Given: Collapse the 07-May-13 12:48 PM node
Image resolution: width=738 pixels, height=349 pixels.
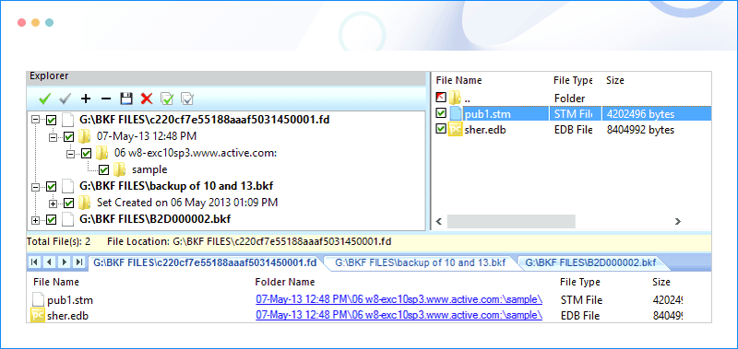Looking at the screenshot, I should (x=53, y=137).
